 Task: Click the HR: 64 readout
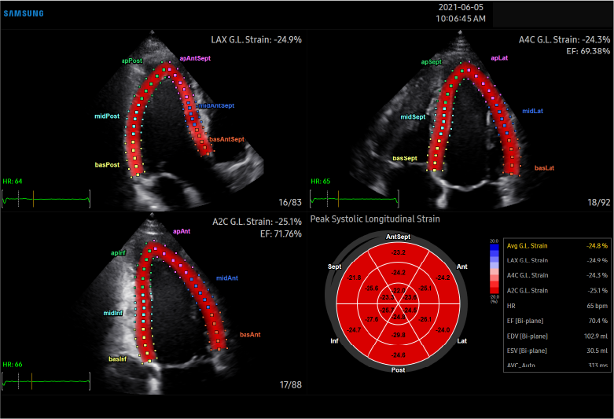13,182
